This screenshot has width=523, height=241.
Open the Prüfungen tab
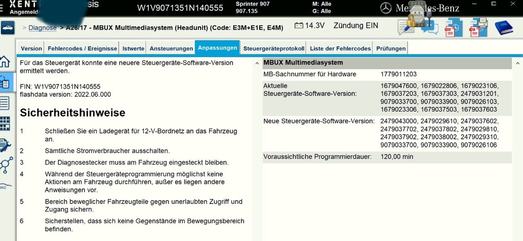point(391,48)
